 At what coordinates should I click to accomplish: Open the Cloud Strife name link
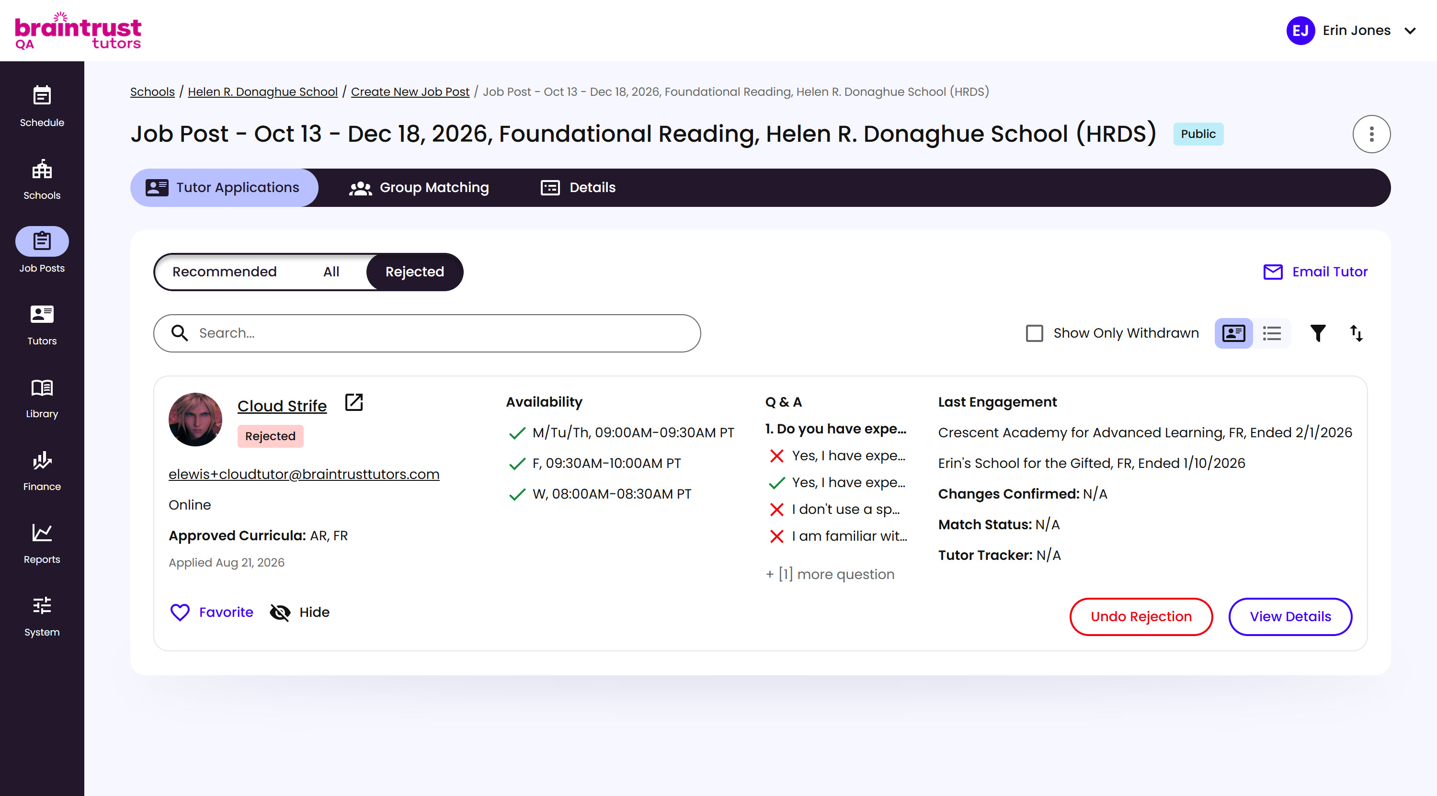click(x=282, y=406)
